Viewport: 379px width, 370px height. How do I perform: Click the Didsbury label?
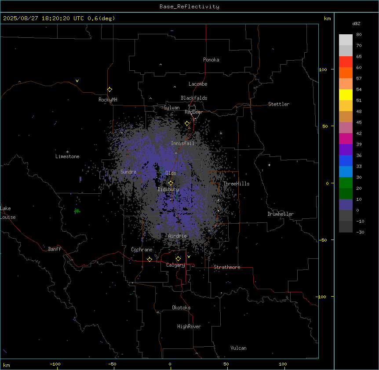click(168, 189)
